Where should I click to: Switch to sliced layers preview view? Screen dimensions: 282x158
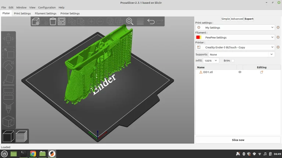tap(22, 136)
